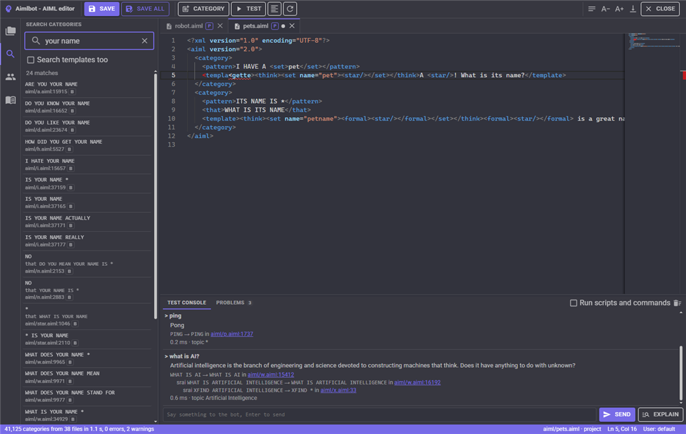Toggle word wrap icon in top-right toolbar
Viewport: 686px width, 434px height.
click(592, 9)
